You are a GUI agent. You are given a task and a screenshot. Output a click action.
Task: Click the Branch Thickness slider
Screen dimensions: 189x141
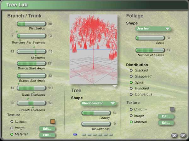[31, 103]
